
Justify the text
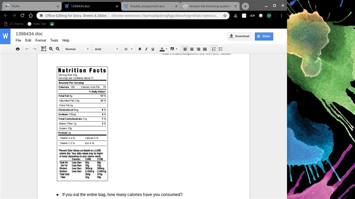click(x=205, y=49)
